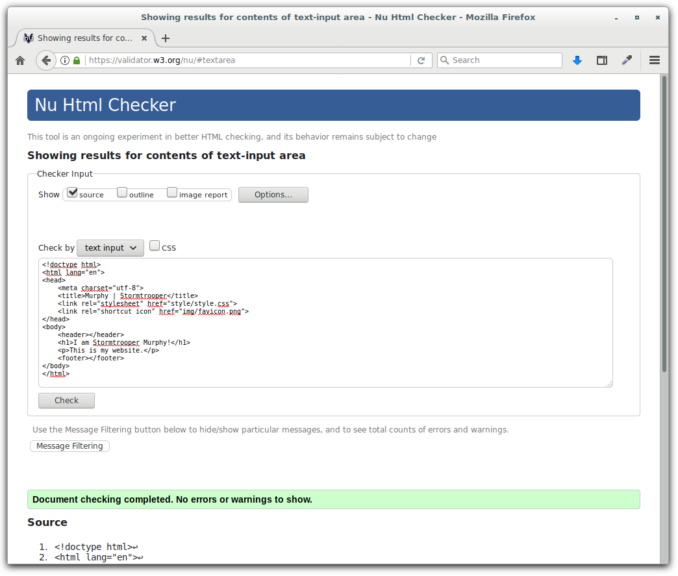
Task: Go back with the back arrow button
Action: click(x=46, y=60)
